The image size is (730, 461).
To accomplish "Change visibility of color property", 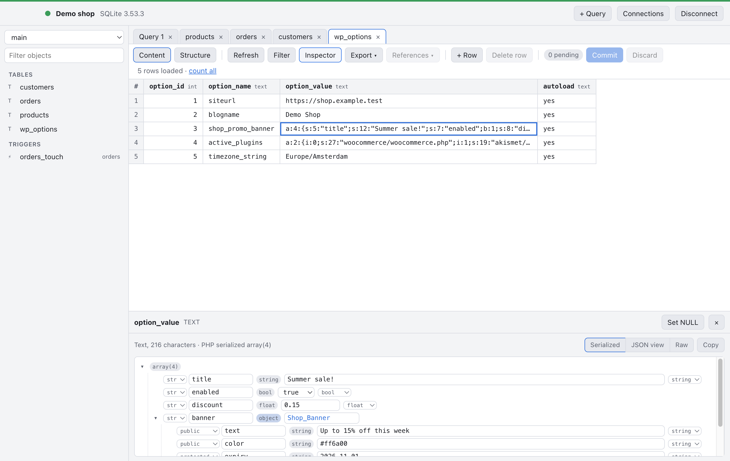I will pos(198,444).
